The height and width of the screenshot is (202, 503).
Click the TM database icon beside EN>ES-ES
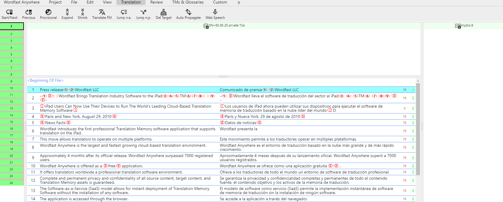point(206,26)
